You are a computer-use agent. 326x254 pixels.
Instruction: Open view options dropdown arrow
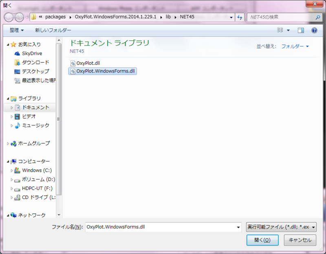click(288, 30)
